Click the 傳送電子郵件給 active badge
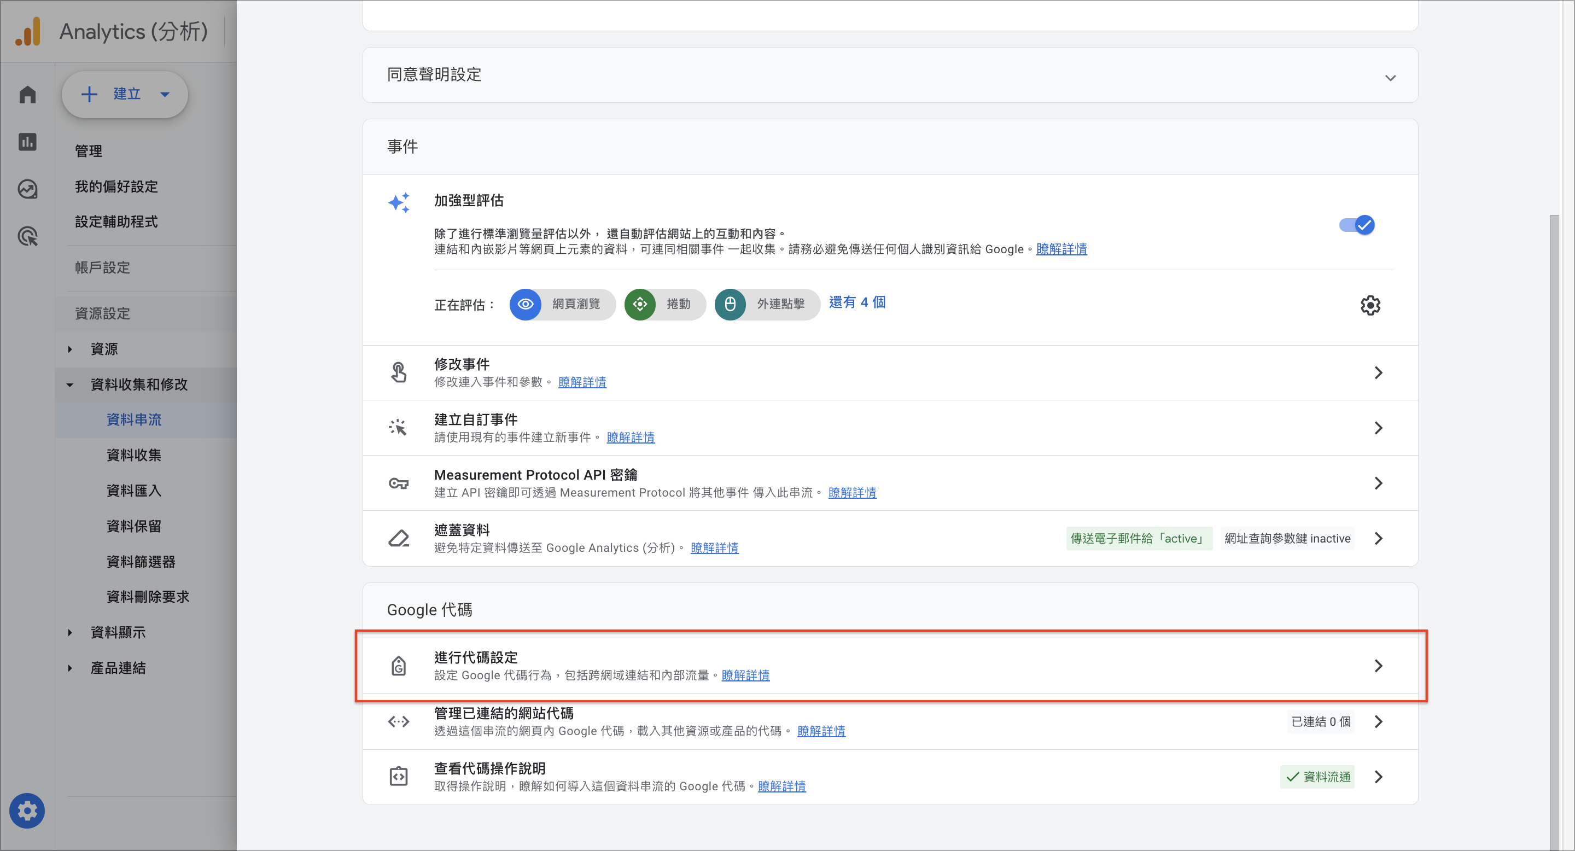The width and height of the screenshot is (1575, 851). 1139,538
